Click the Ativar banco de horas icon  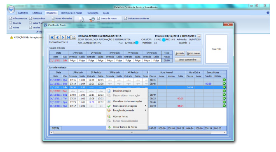tap(109, 127)
